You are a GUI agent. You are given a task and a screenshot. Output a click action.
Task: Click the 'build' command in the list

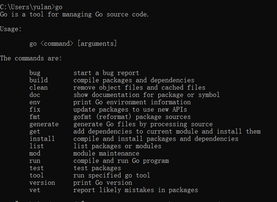tap(39, 80)
